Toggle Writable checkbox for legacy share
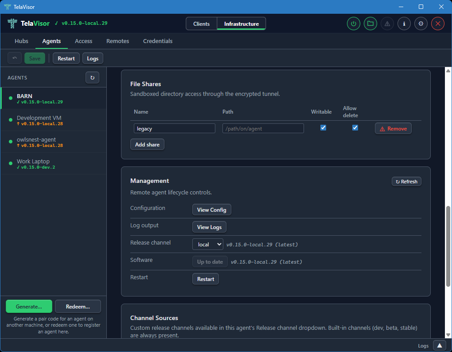 coord(323,128)
